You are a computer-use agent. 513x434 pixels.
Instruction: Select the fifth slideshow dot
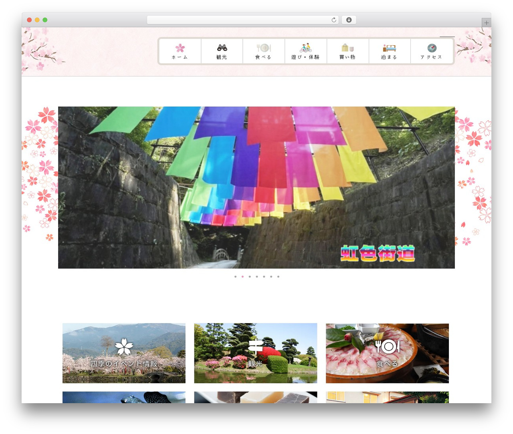point(264,277)
